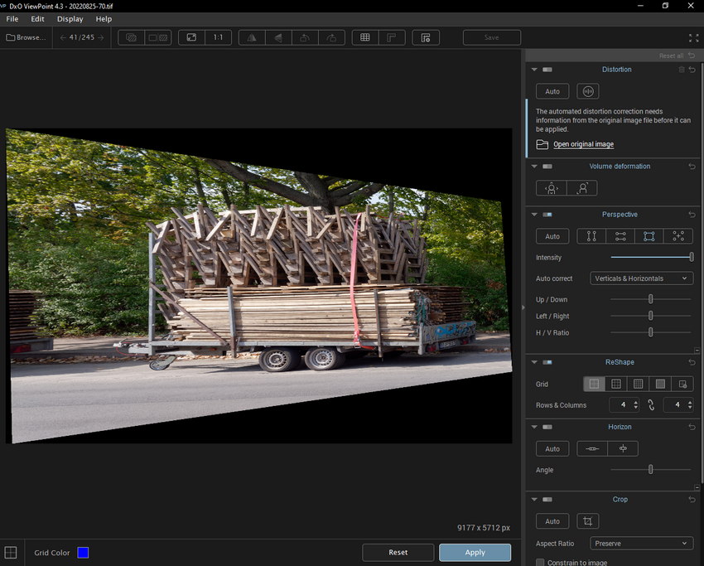The width and height of the screenshot is (704, 566).
Task: Click the 1:1 zoom button
Action: (218, 37)
